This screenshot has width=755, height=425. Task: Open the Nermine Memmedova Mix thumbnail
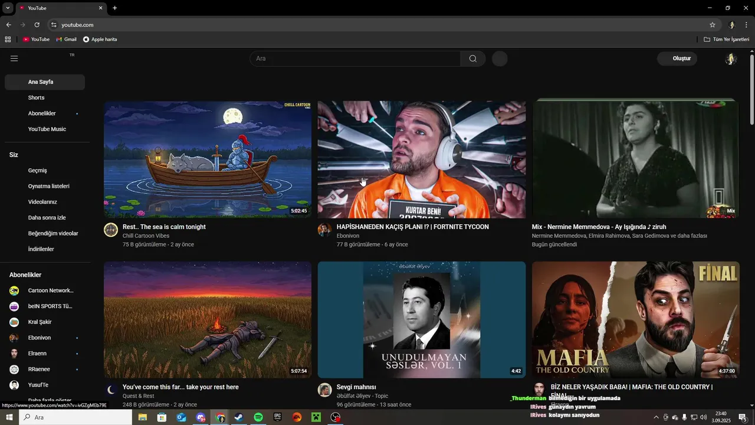point(635,158)
